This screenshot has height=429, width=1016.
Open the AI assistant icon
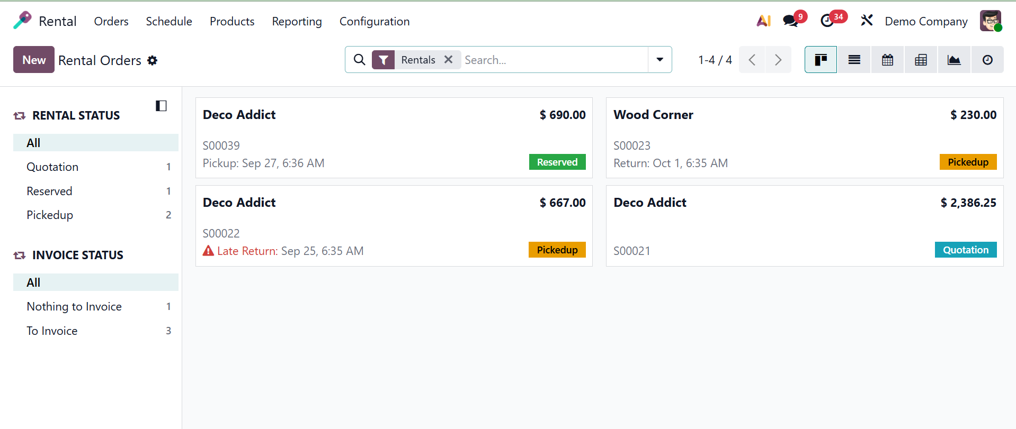pos(763,21)
